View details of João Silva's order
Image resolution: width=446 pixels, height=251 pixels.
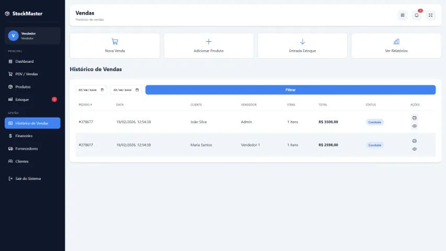pyautogui.click(x=414, y=126)
